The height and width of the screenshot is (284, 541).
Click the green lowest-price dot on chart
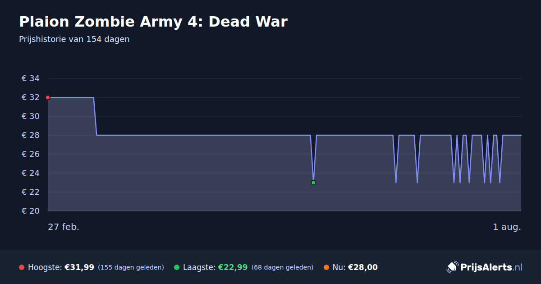pos(313,183)
